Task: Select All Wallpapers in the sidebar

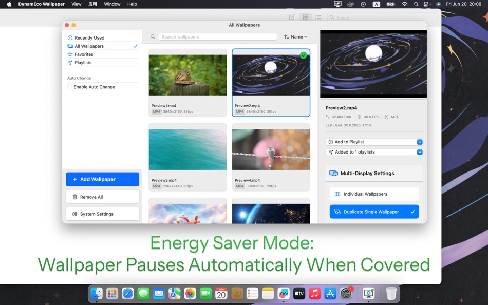Action: [x=102, y=46]
